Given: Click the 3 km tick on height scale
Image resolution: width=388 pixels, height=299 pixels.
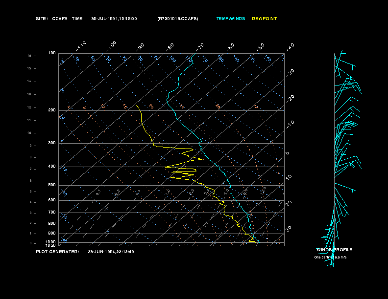Looking at the screenshot, I should (31, 213).
